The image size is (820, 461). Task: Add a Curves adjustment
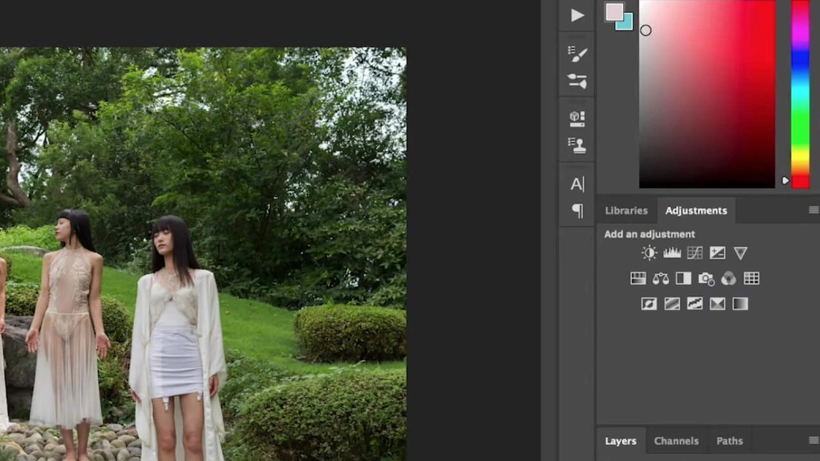694,253
